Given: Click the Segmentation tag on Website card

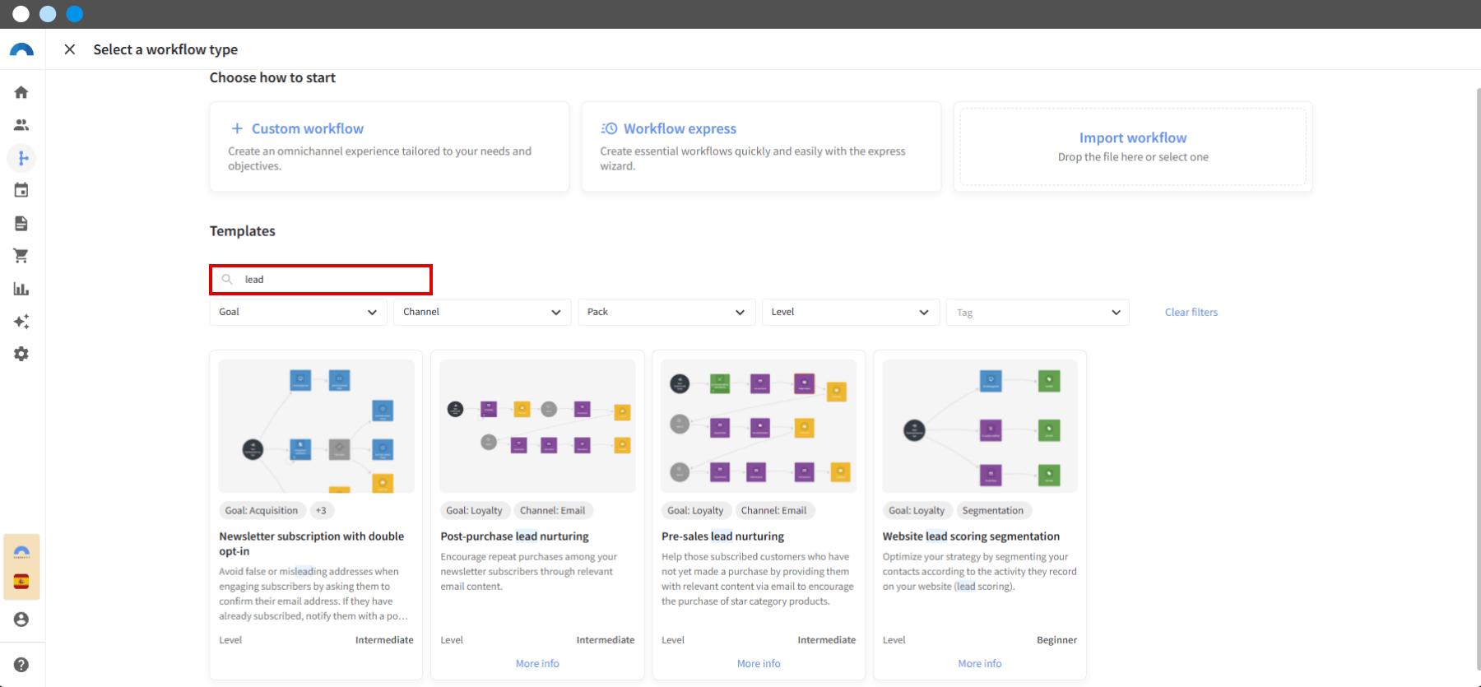Looking at the screenshot, I should pos(993,510).
